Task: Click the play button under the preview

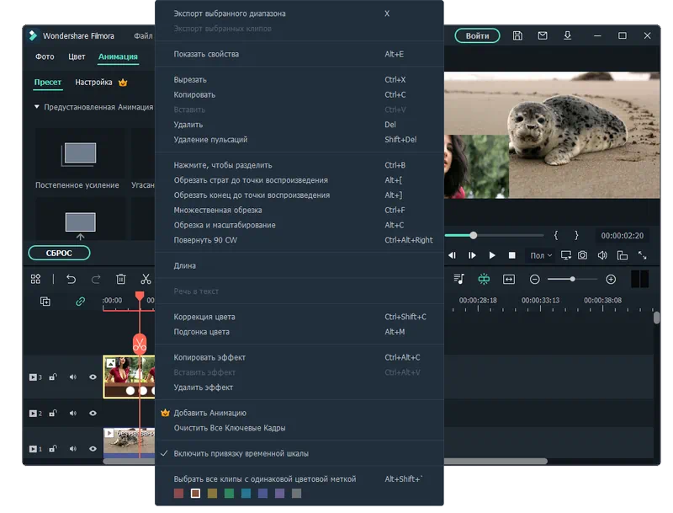Action: coord(492,255)
